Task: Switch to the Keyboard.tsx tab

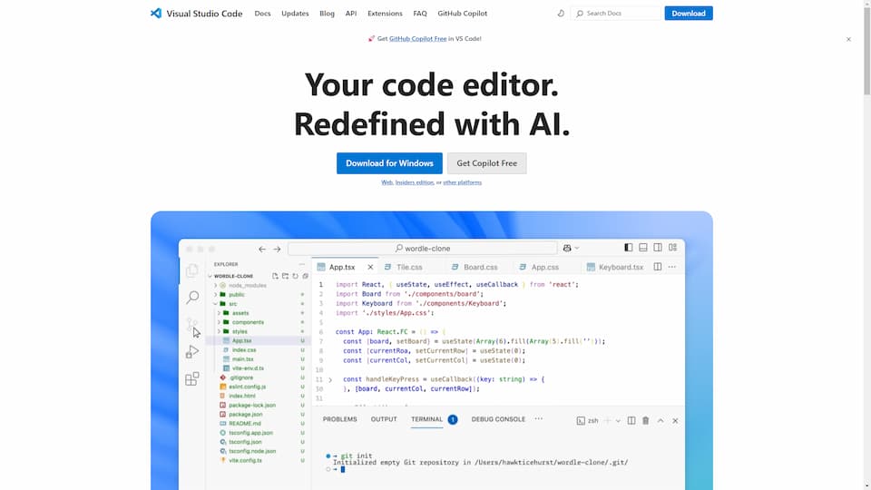Action: [615, 267]
